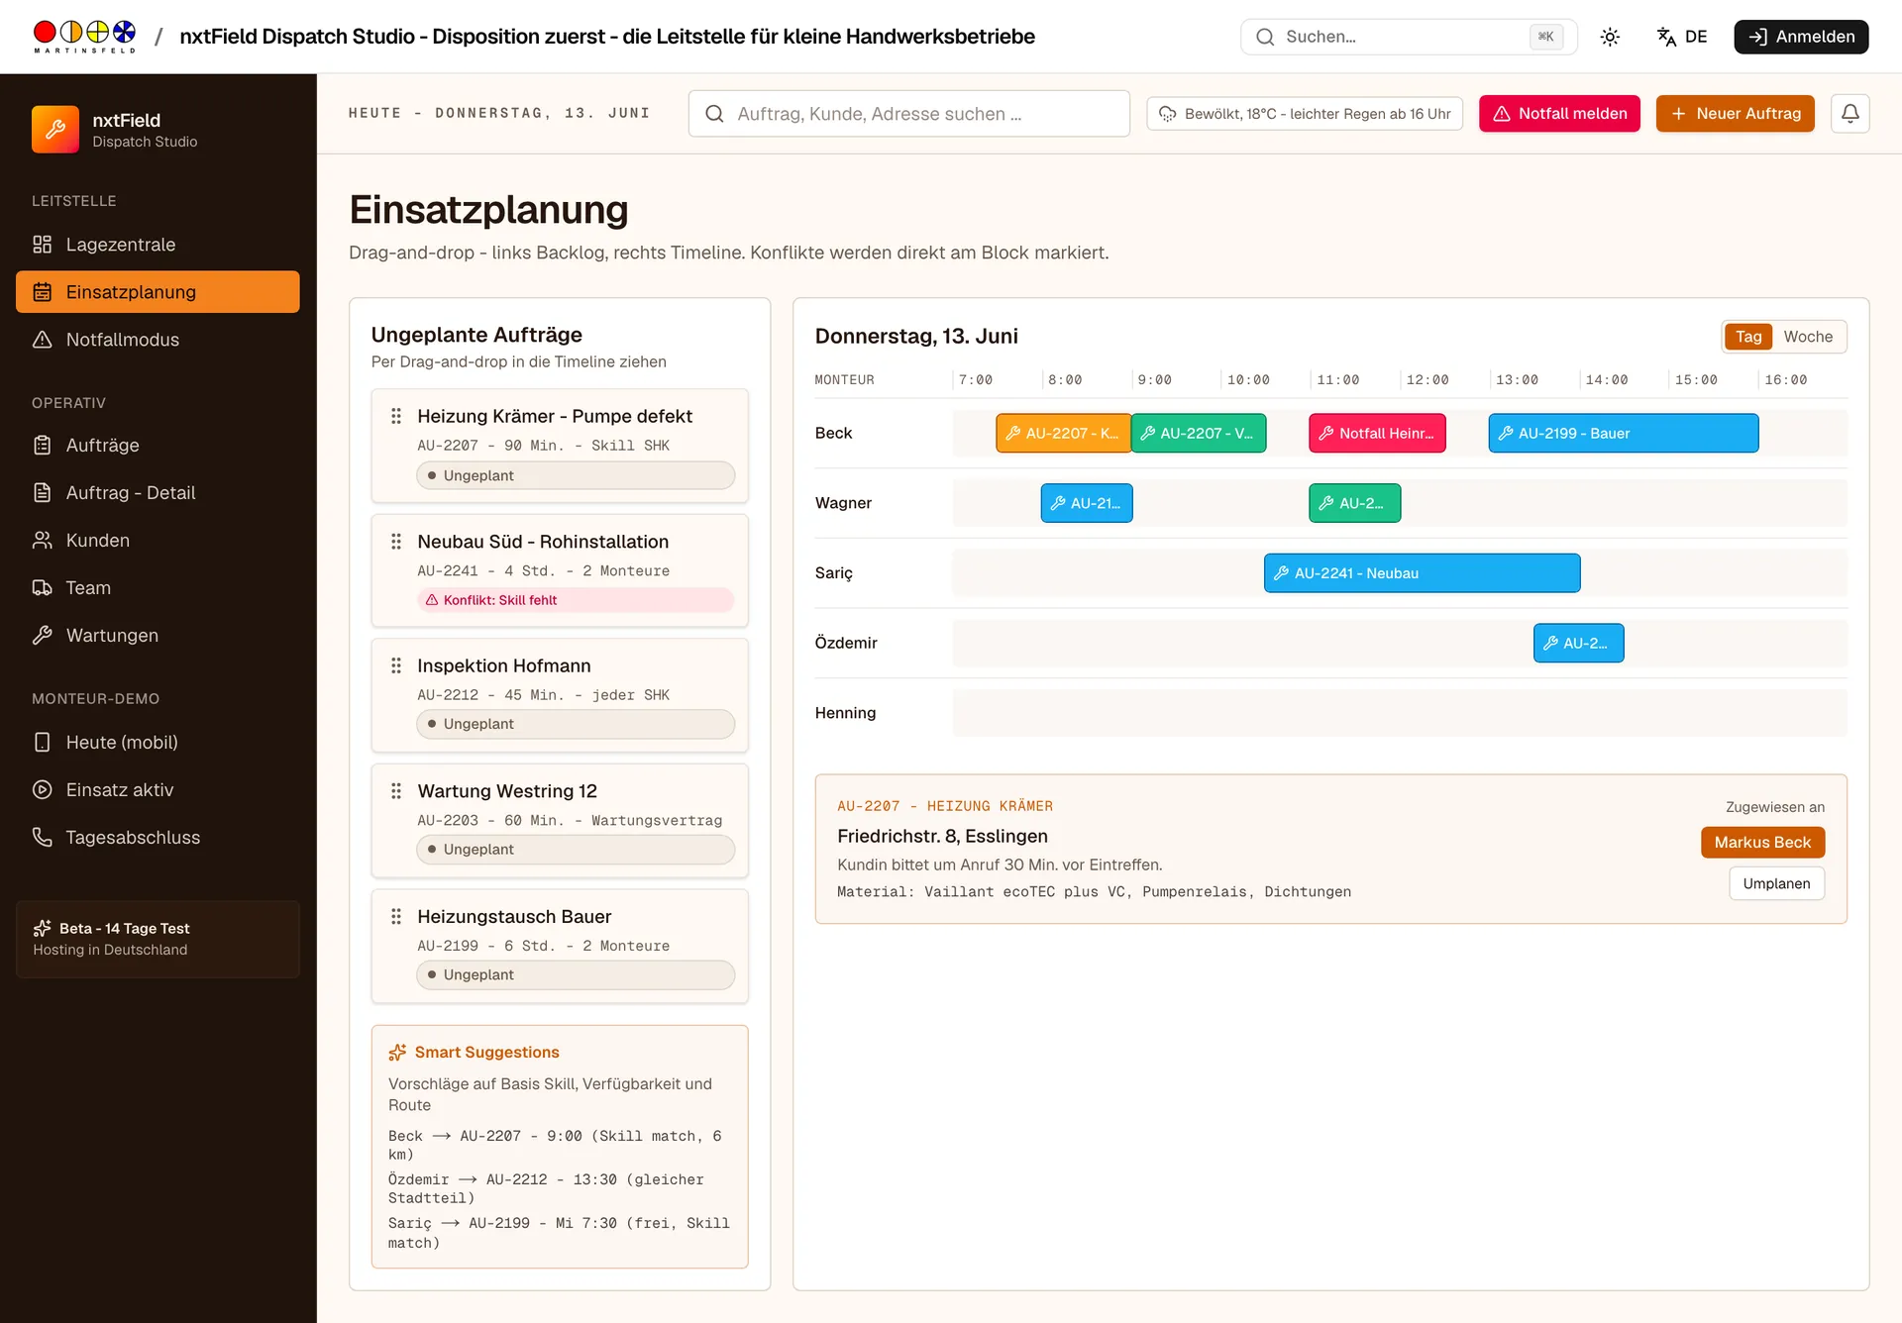Open the DE language switcher

(x=1682, y=37)
